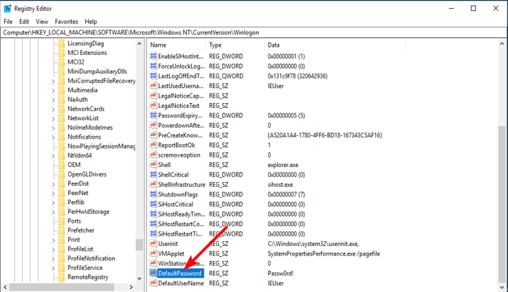This screenshot has height=292, width=508.
Task: Select the RemoteRegistry key
Action: [88, 277]
